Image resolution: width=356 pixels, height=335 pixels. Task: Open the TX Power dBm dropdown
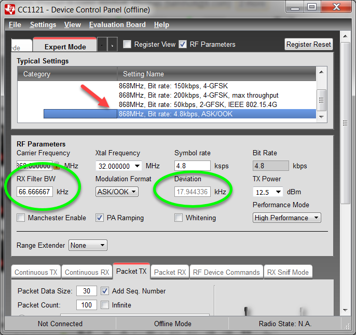(x=278, y=192)
